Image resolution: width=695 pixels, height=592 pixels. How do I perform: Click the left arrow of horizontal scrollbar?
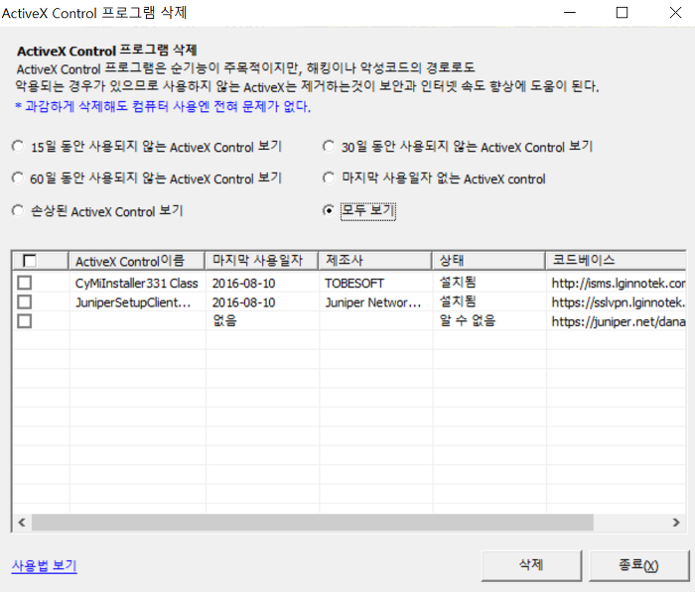coord(22,523)
